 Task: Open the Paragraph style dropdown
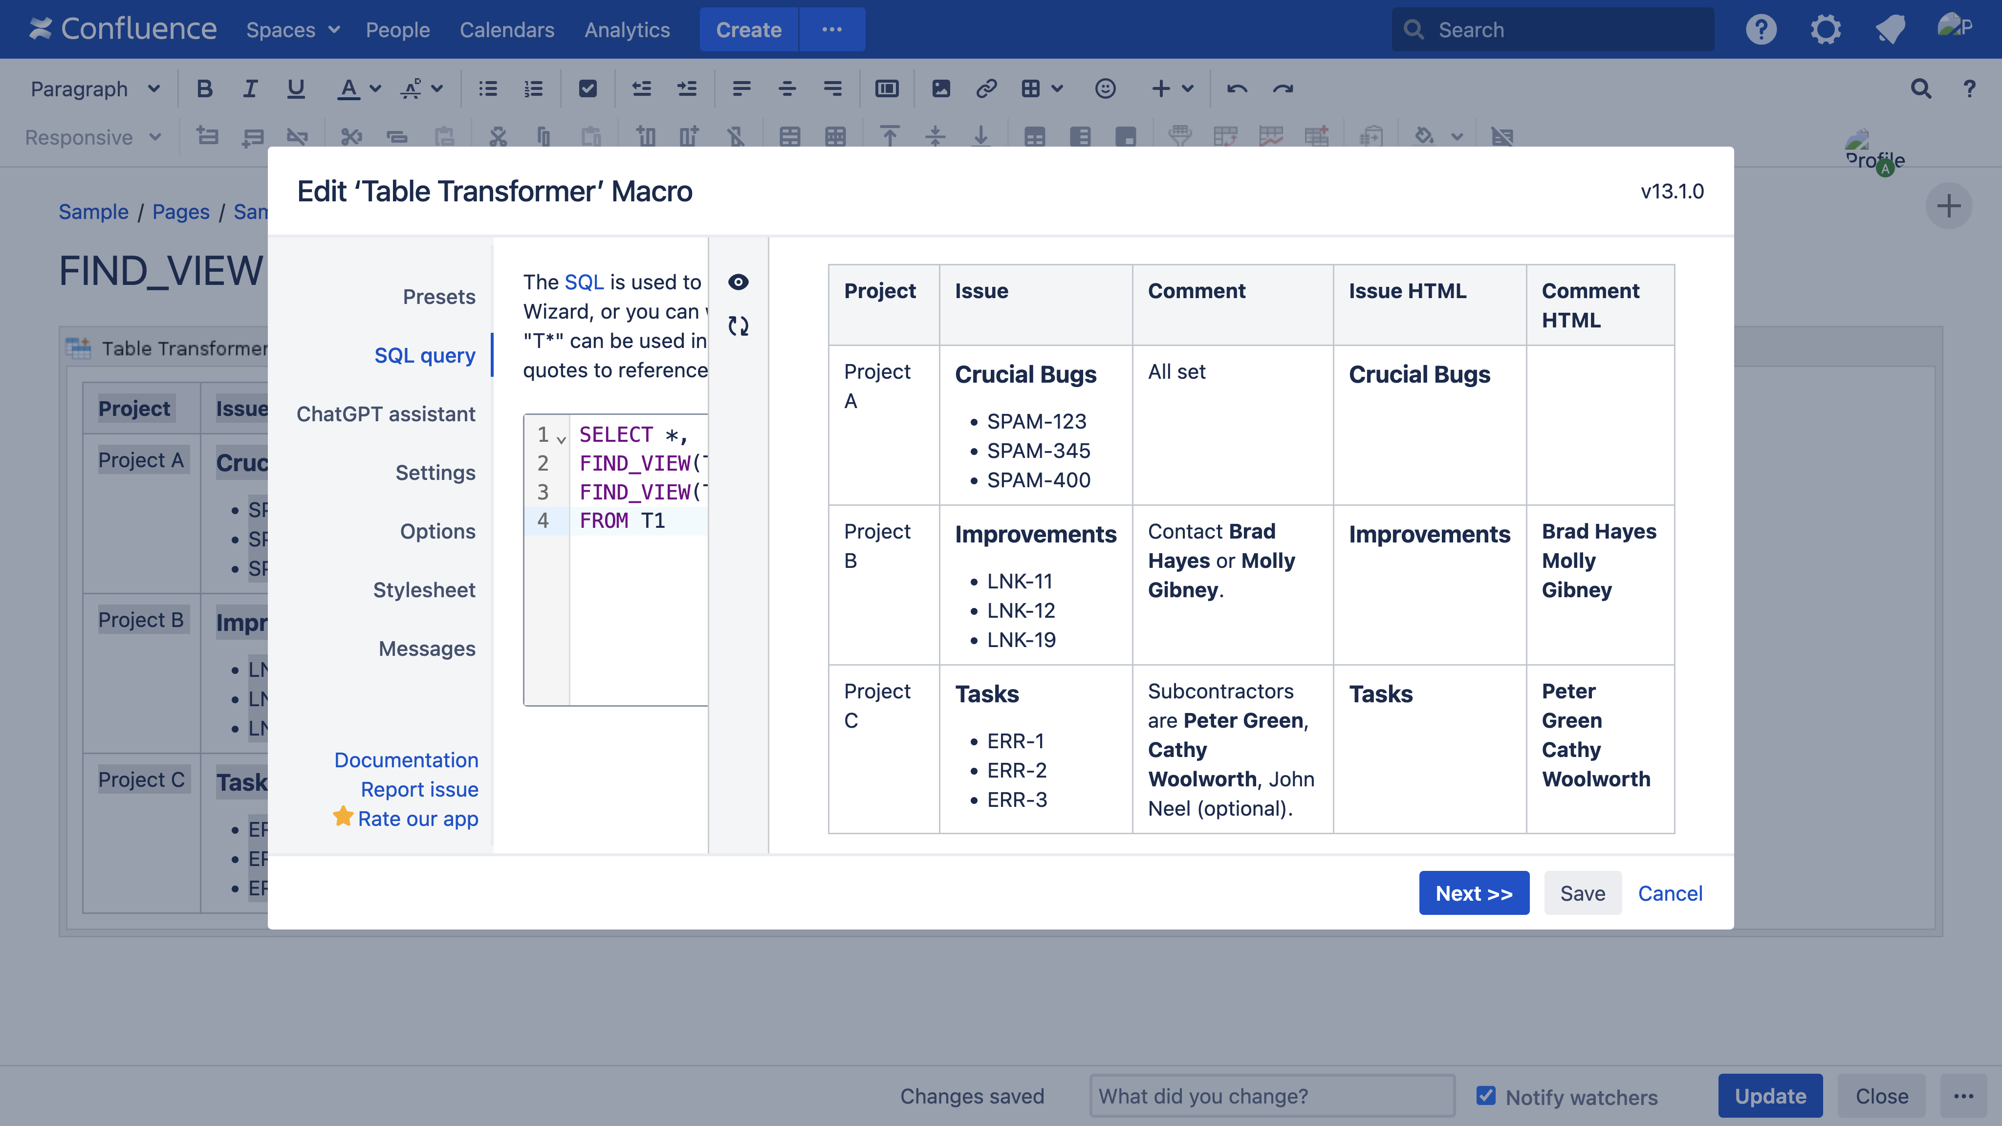point(95,88)
